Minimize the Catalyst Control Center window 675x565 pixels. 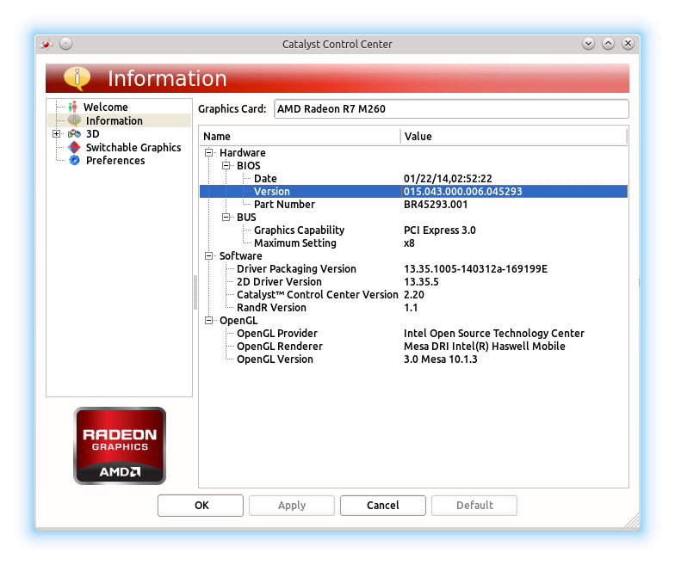pyautogui.click(x=588, y=43)
